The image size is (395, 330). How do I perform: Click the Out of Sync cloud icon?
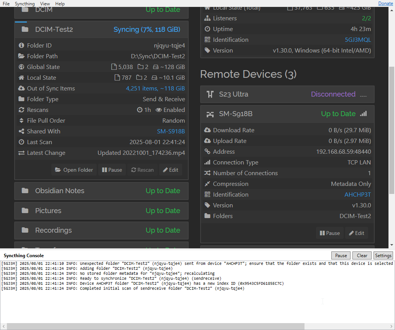tap(21, 88)
